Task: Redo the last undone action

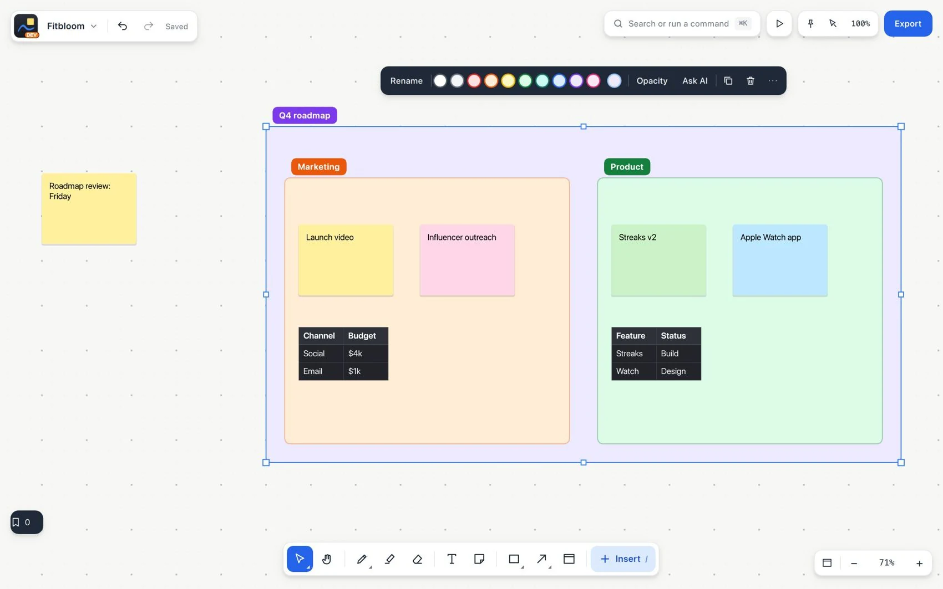Action: [148, 26]
